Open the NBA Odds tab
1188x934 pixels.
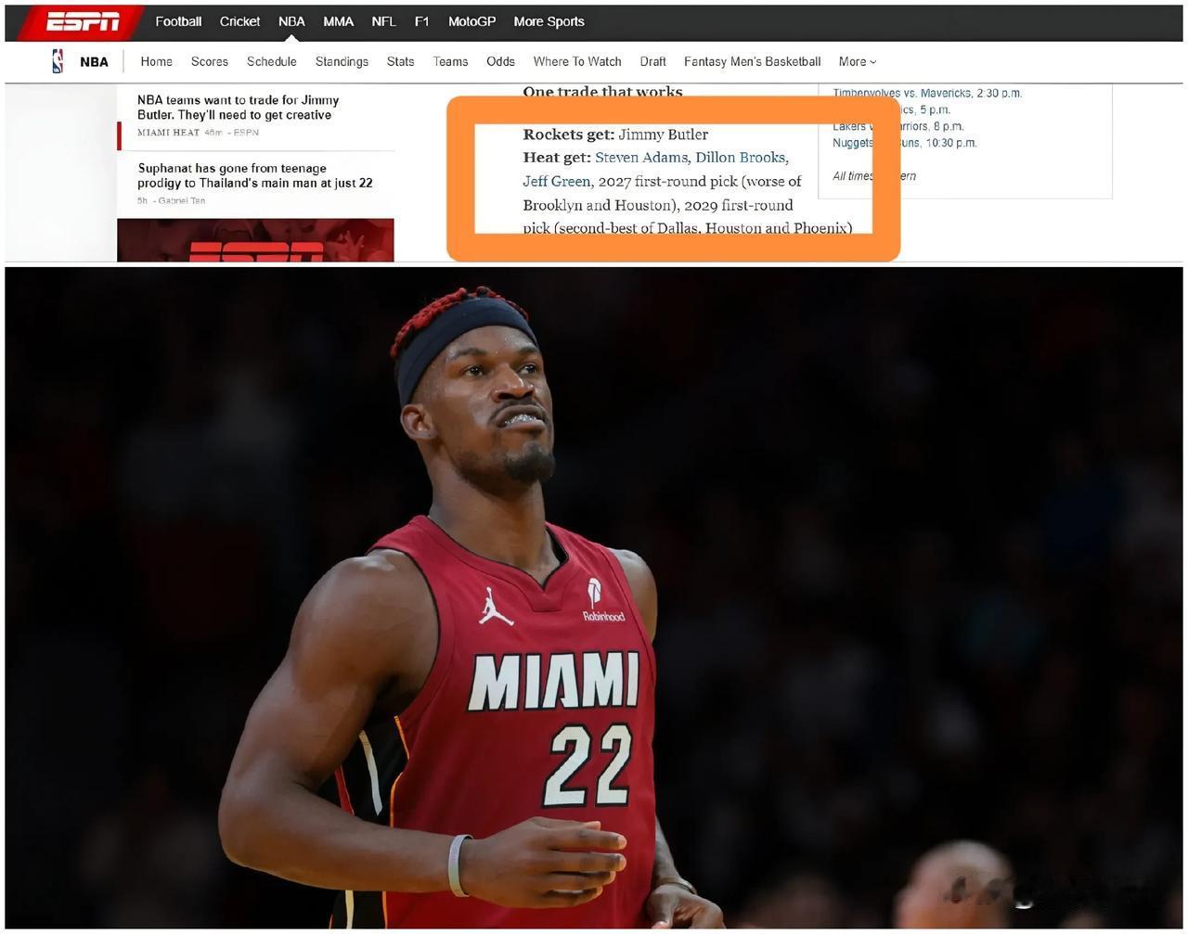point(500,61)
